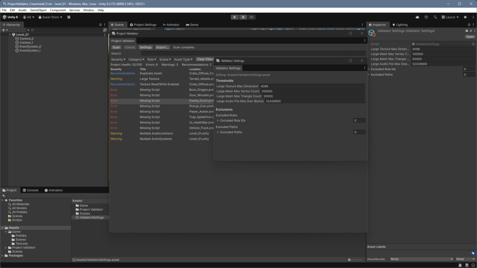Switch to the Scene tab
The image size is (477, 268).
pyautogui.click(x=117, y=25)
